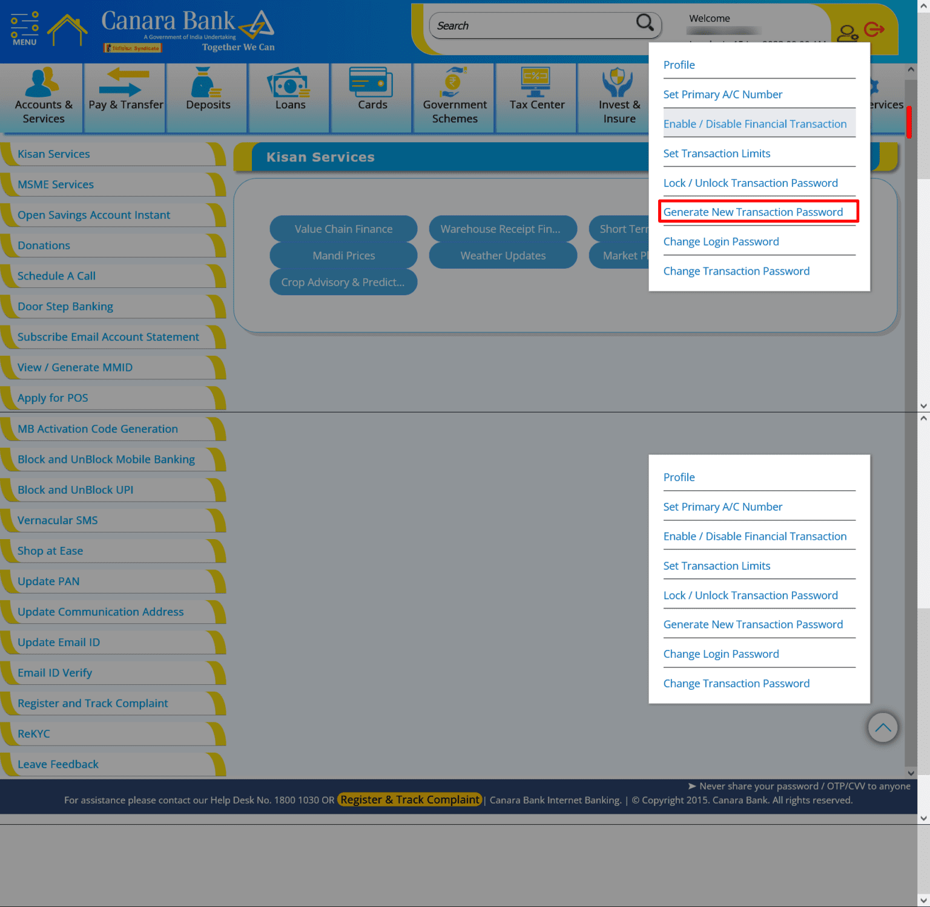The width and height of the screenshot is (930, 907).
Task: Click the Value Chain Finance button
Action: point(343,229)
